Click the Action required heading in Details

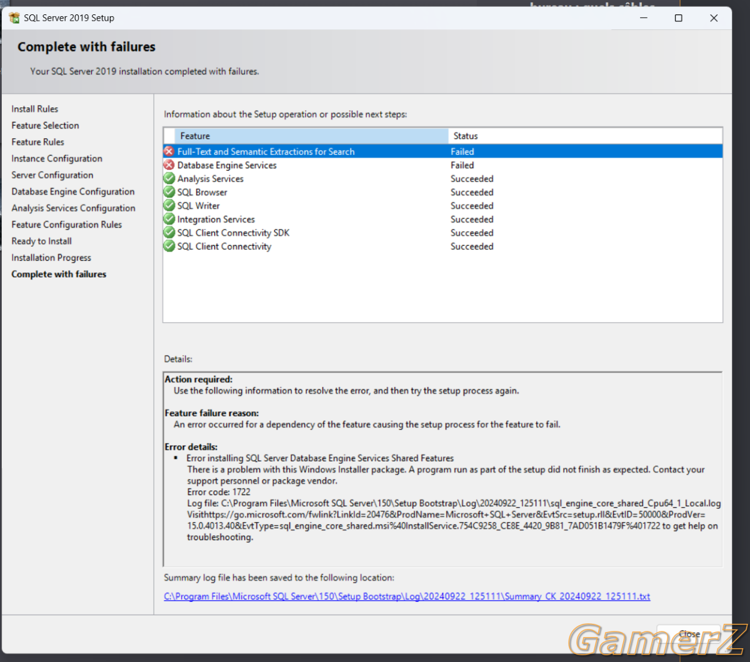[x=198, y=379]
